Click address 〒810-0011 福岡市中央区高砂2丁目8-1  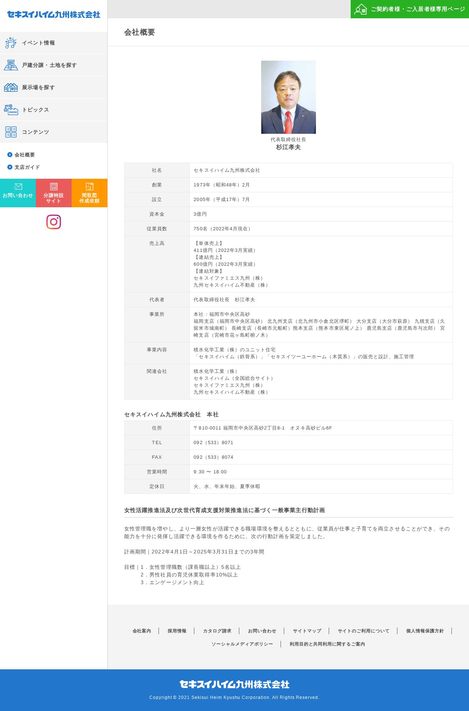(x=263, y=428)
